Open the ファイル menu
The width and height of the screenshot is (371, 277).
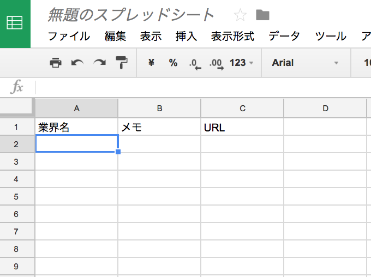point(69,37)
